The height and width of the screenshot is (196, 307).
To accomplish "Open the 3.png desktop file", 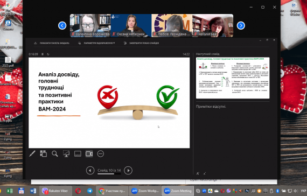I will (x=8, y=155).
